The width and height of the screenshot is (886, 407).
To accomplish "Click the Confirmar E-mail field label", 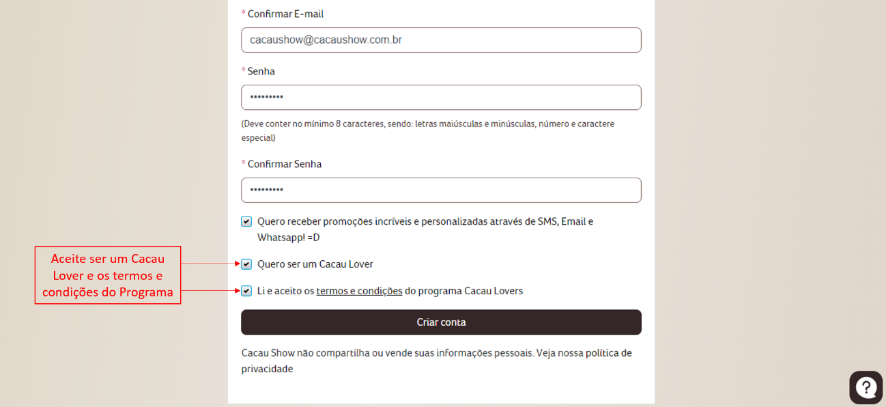I will pyautogui.click(x=285, y=14).
